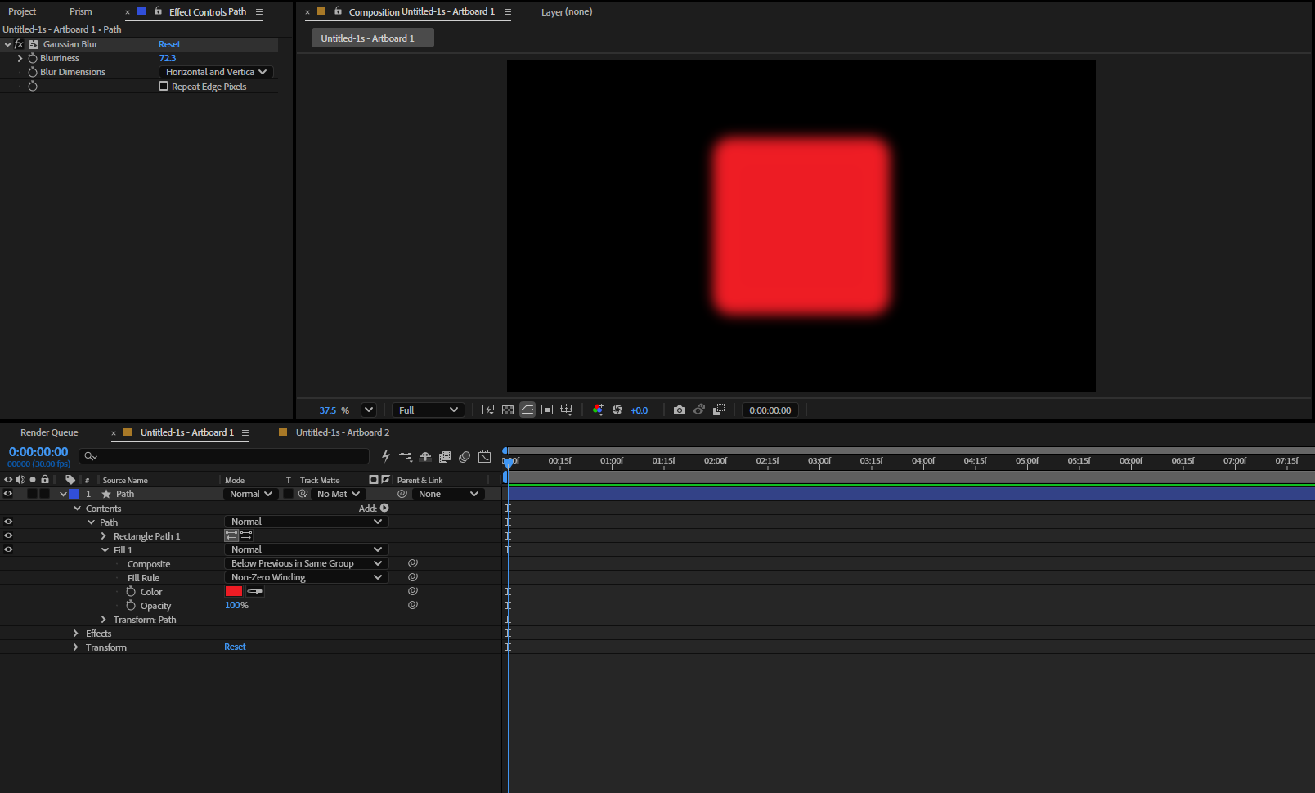This screenshot has width=1315, height=793.
Task: Click the Region of Interest icon
Action: (x=547, y=410)
